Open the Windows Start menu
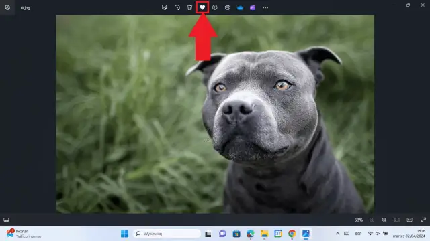The width and height of the screenshot is (430, 241). (124, 234)
